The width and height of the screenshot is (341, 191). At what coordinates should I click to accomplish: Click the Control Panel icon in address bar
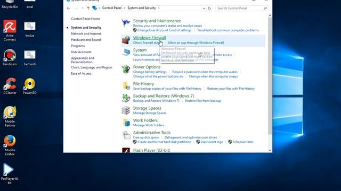coord(95,8)
